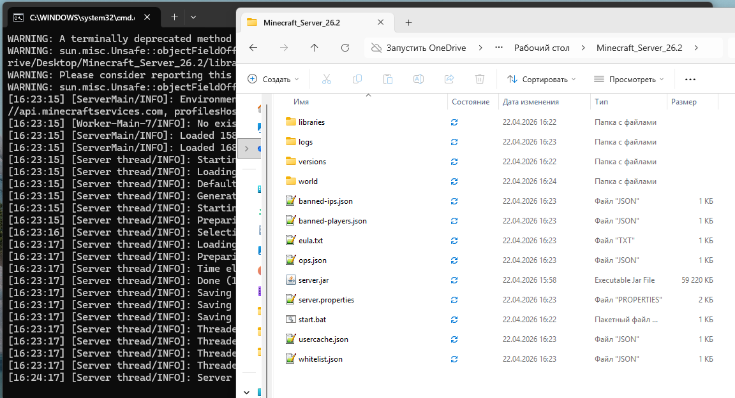Click the Share icon in toolbar
The width and height of the screenshot is (735, 398).
(449, 79)
